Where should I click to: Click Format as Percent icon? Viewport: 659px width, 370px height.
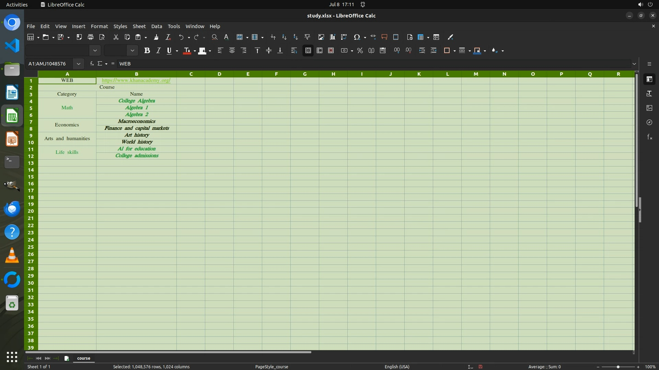pyautogui.click(x=360, y=51)
